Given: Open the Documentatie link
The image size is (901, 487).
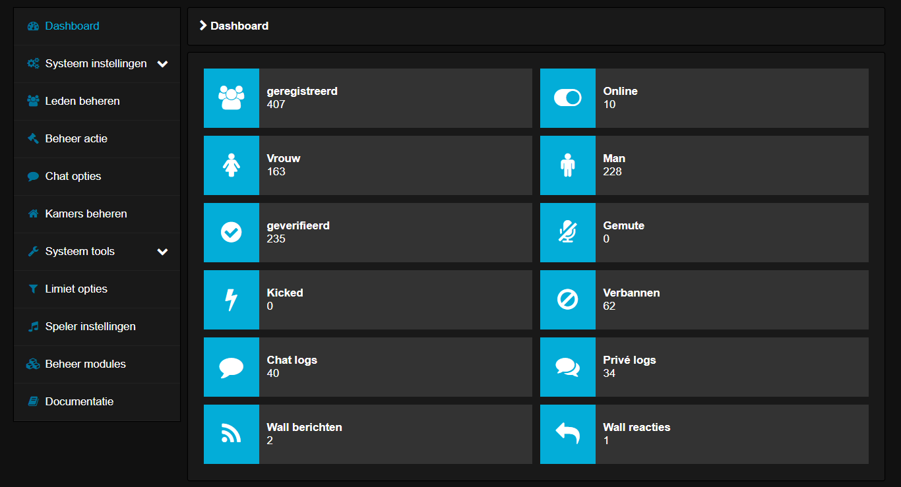Looking at the screenshot, I should coord(79,402).
